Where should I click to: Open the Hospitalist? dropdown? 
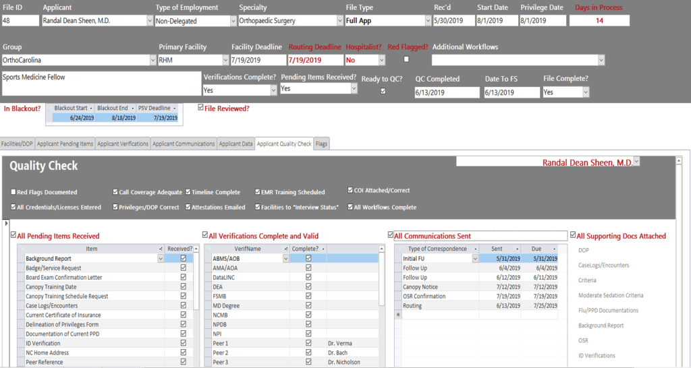coord(381,60)
